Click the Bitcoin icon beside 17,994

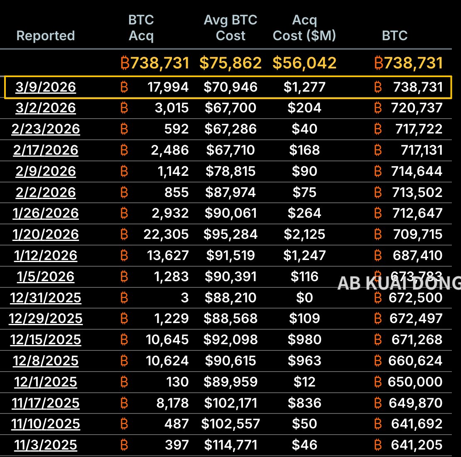pyautogui.click(x=124, y=87)
